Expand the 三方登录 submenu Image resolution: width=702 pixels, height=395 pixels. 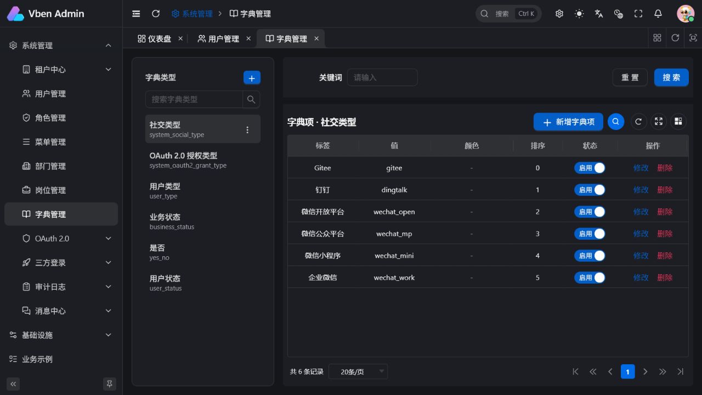[61, 263]
